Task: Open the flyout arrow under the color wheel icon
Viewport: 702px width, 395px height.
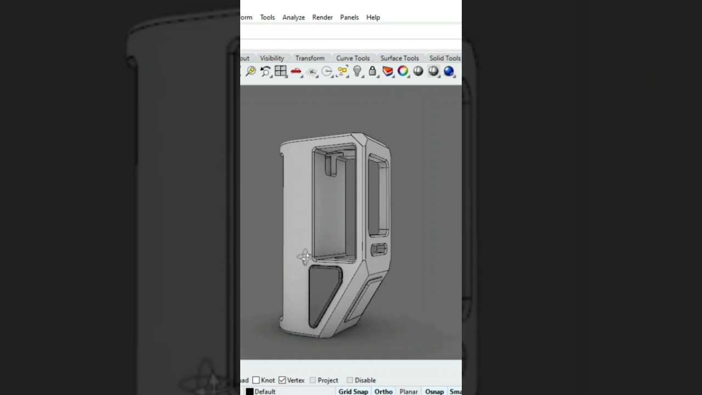Action: pos(408,77)
